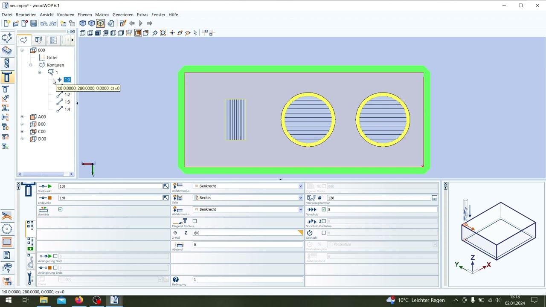
Task: Click the right-pointing play triangle in toolbar
Action: (140, 23)
